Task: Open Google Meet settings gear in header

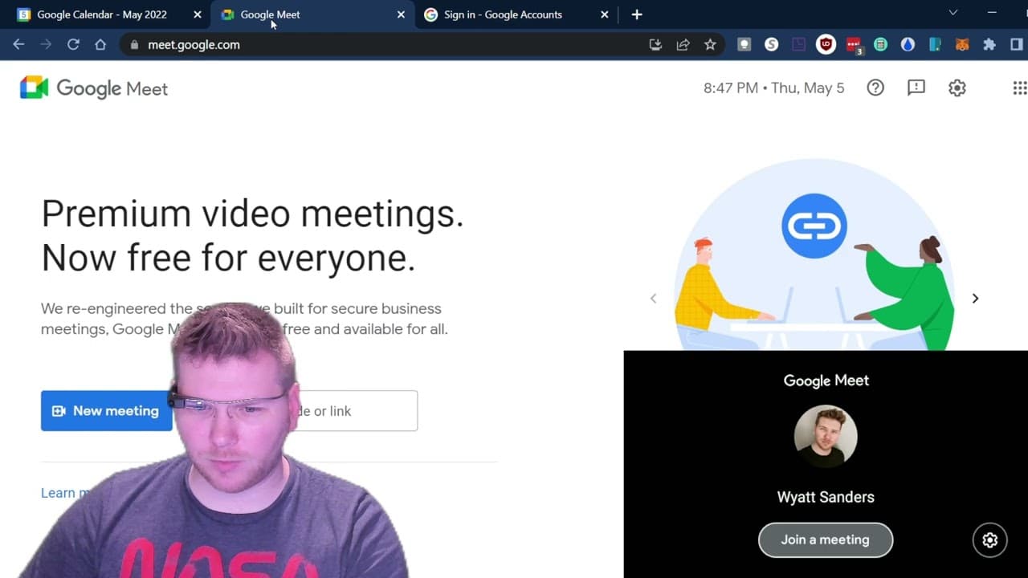Action: [957, 88]
